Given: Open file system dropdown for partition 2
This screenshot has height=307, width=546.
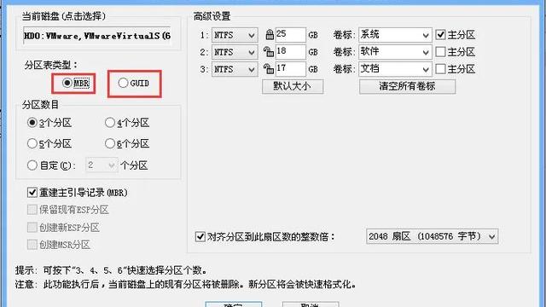Looking at the screenshot, I should (x=235, y=52).
